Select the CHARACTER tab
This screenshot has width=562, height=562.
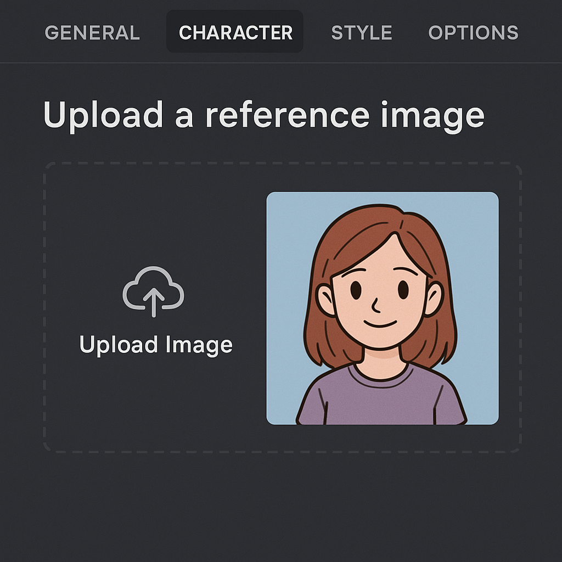click(x=235, y=31)
